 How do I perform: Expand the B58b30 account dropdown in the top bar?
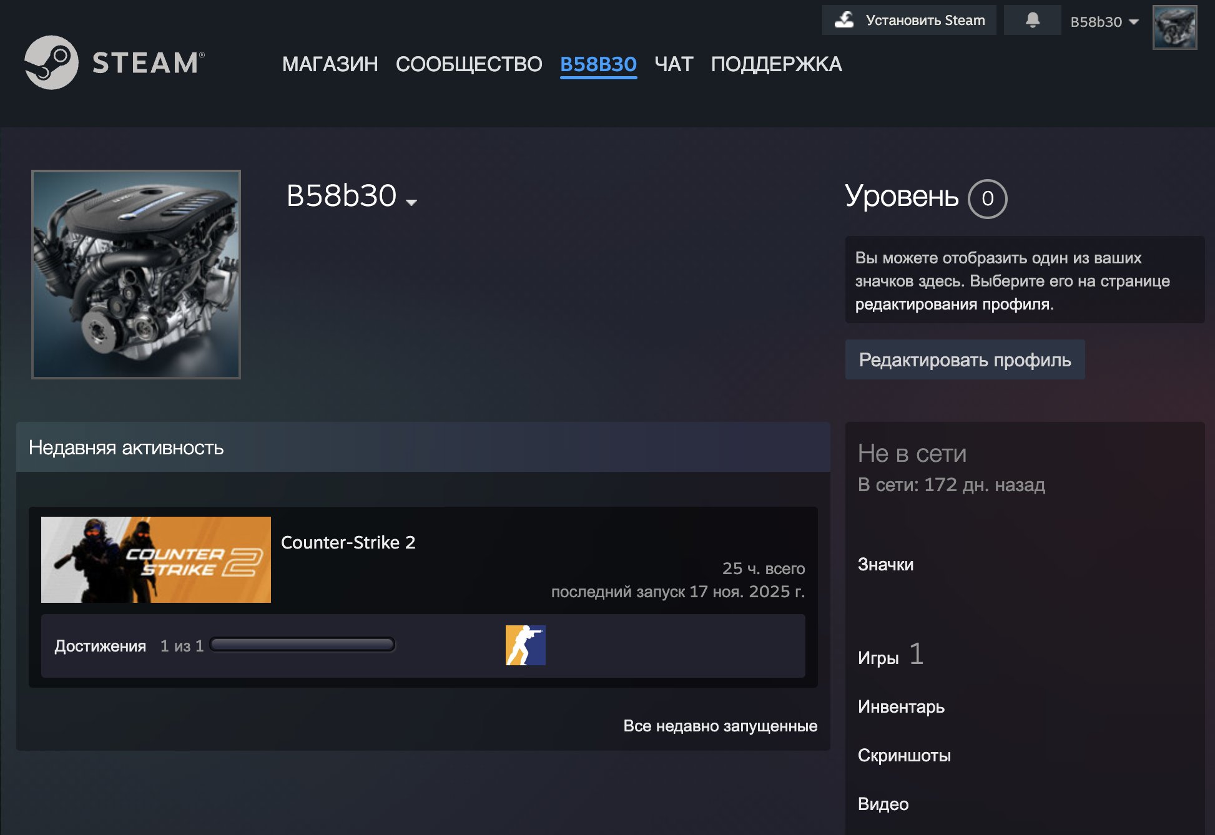1104,22
